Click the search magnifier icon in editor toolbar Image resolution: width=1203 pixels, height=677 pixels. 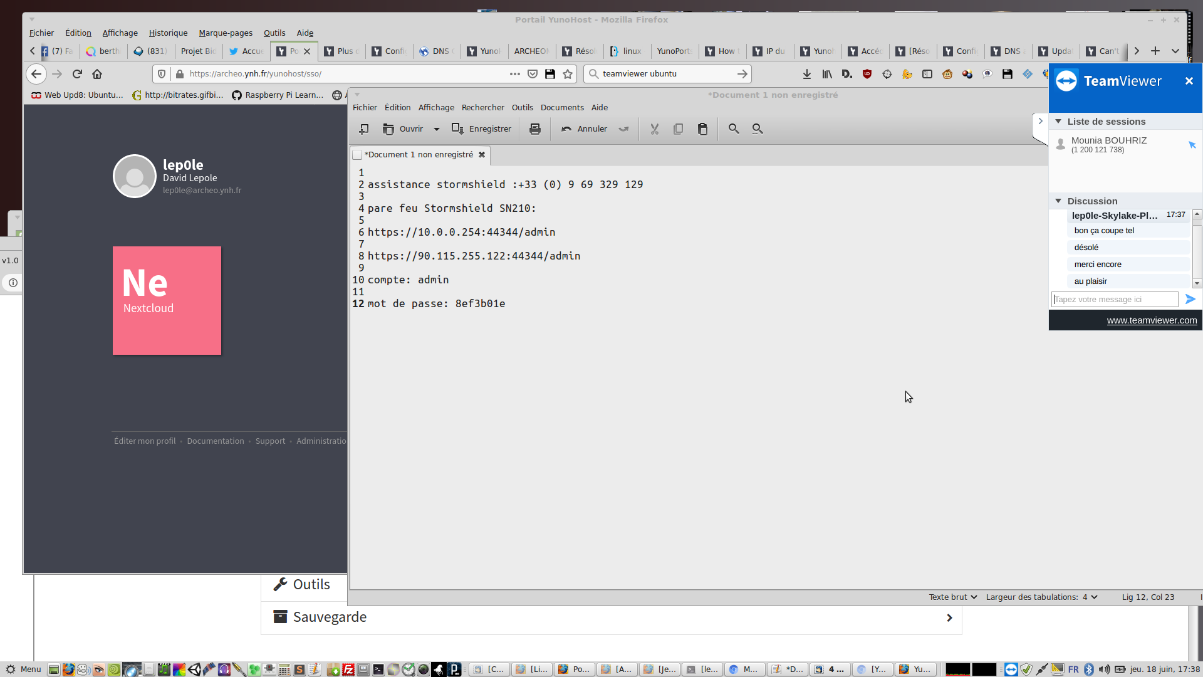733,129
